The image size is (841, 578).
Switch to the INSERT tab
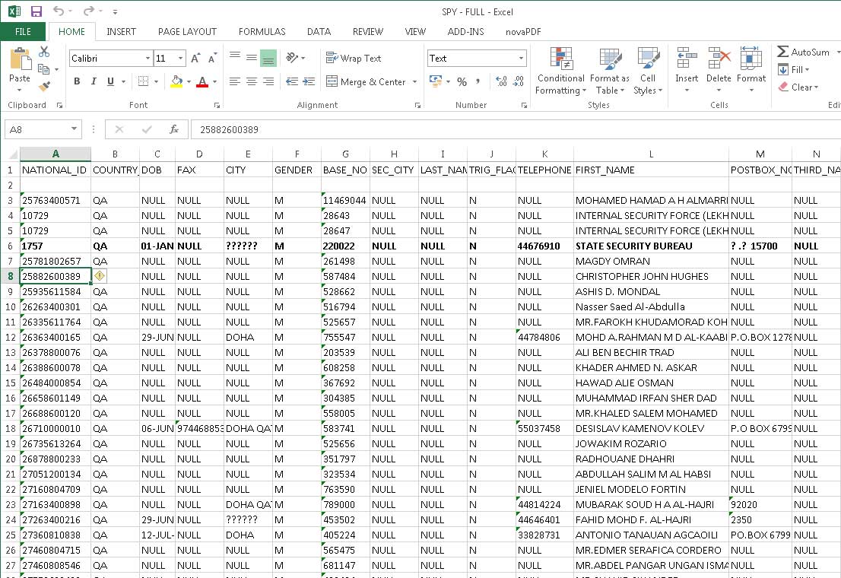click(x=121, y=32)
